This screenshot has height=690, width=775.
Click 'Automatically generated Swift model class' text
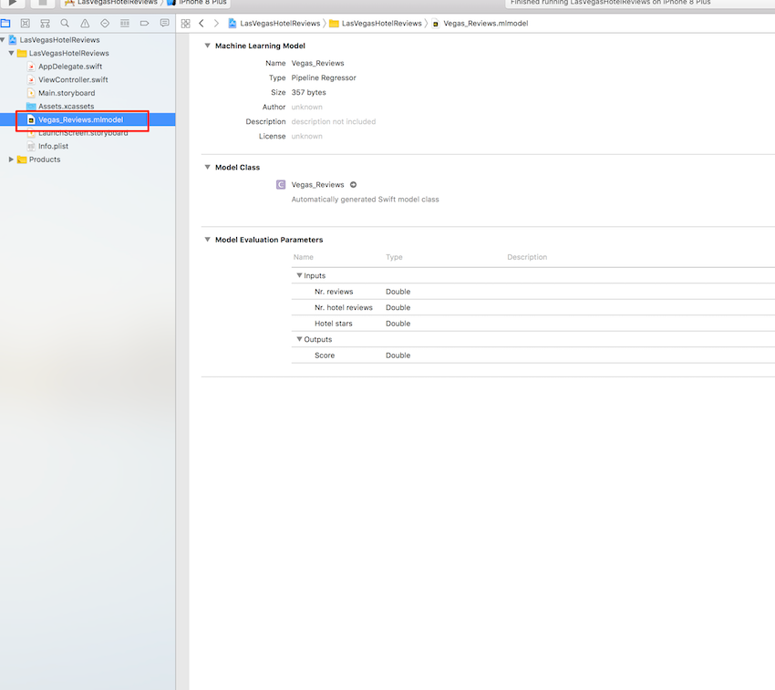coord(365,200)
